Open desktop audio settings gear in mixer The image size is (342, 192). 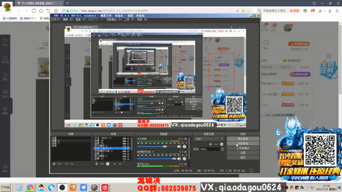tap(185, 146)
